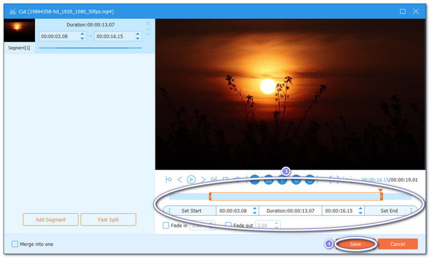Click the orange playhead marker on timeline
This screenshot has height=258, width=430.
tap(380, 190)
